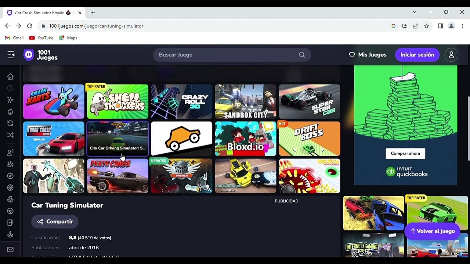Click the Car Tuning Simulator title

point(67,205)
